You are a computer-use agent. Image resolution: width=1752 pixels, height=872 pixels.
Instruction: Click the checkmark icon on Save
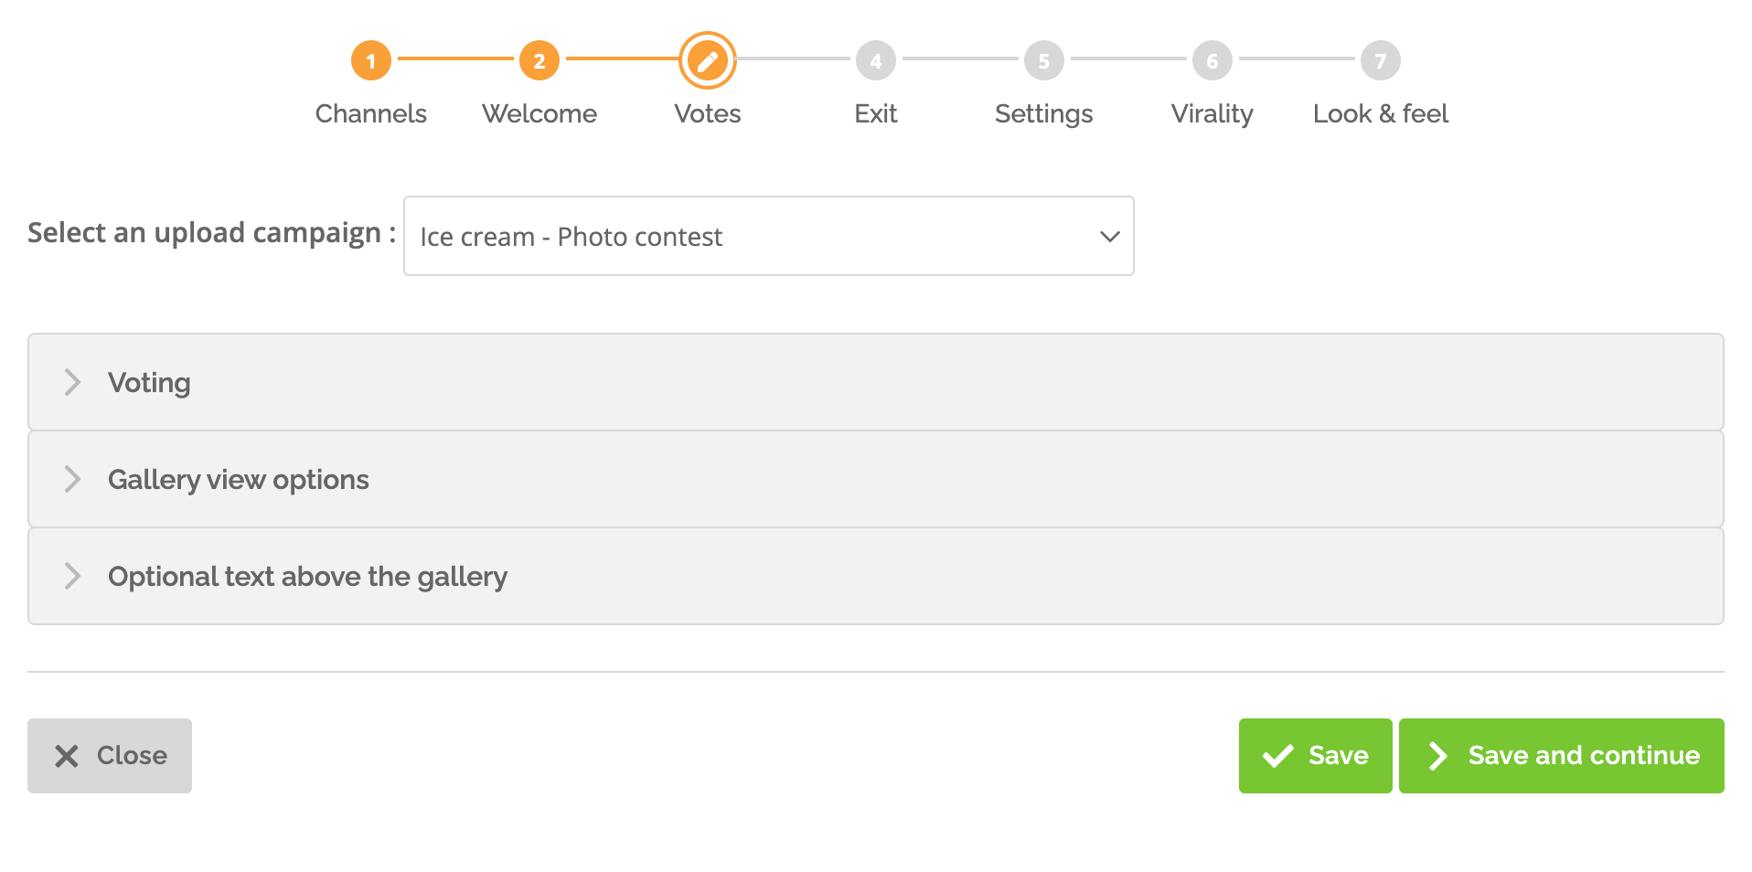point(1277,756)
